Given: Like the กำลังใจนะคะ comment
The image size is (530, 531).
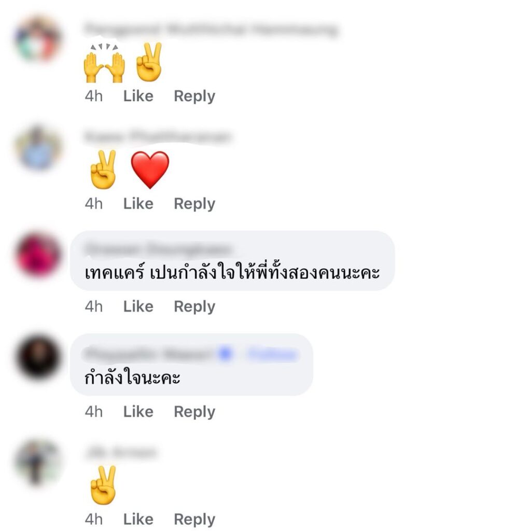Looking at the screenshot, I should tap(138, 412).
